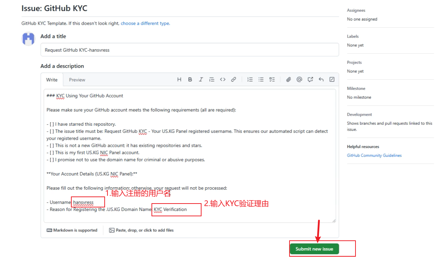Toggle bold text formatting
This screenshot has width=441, height=257.
(190, 80)
